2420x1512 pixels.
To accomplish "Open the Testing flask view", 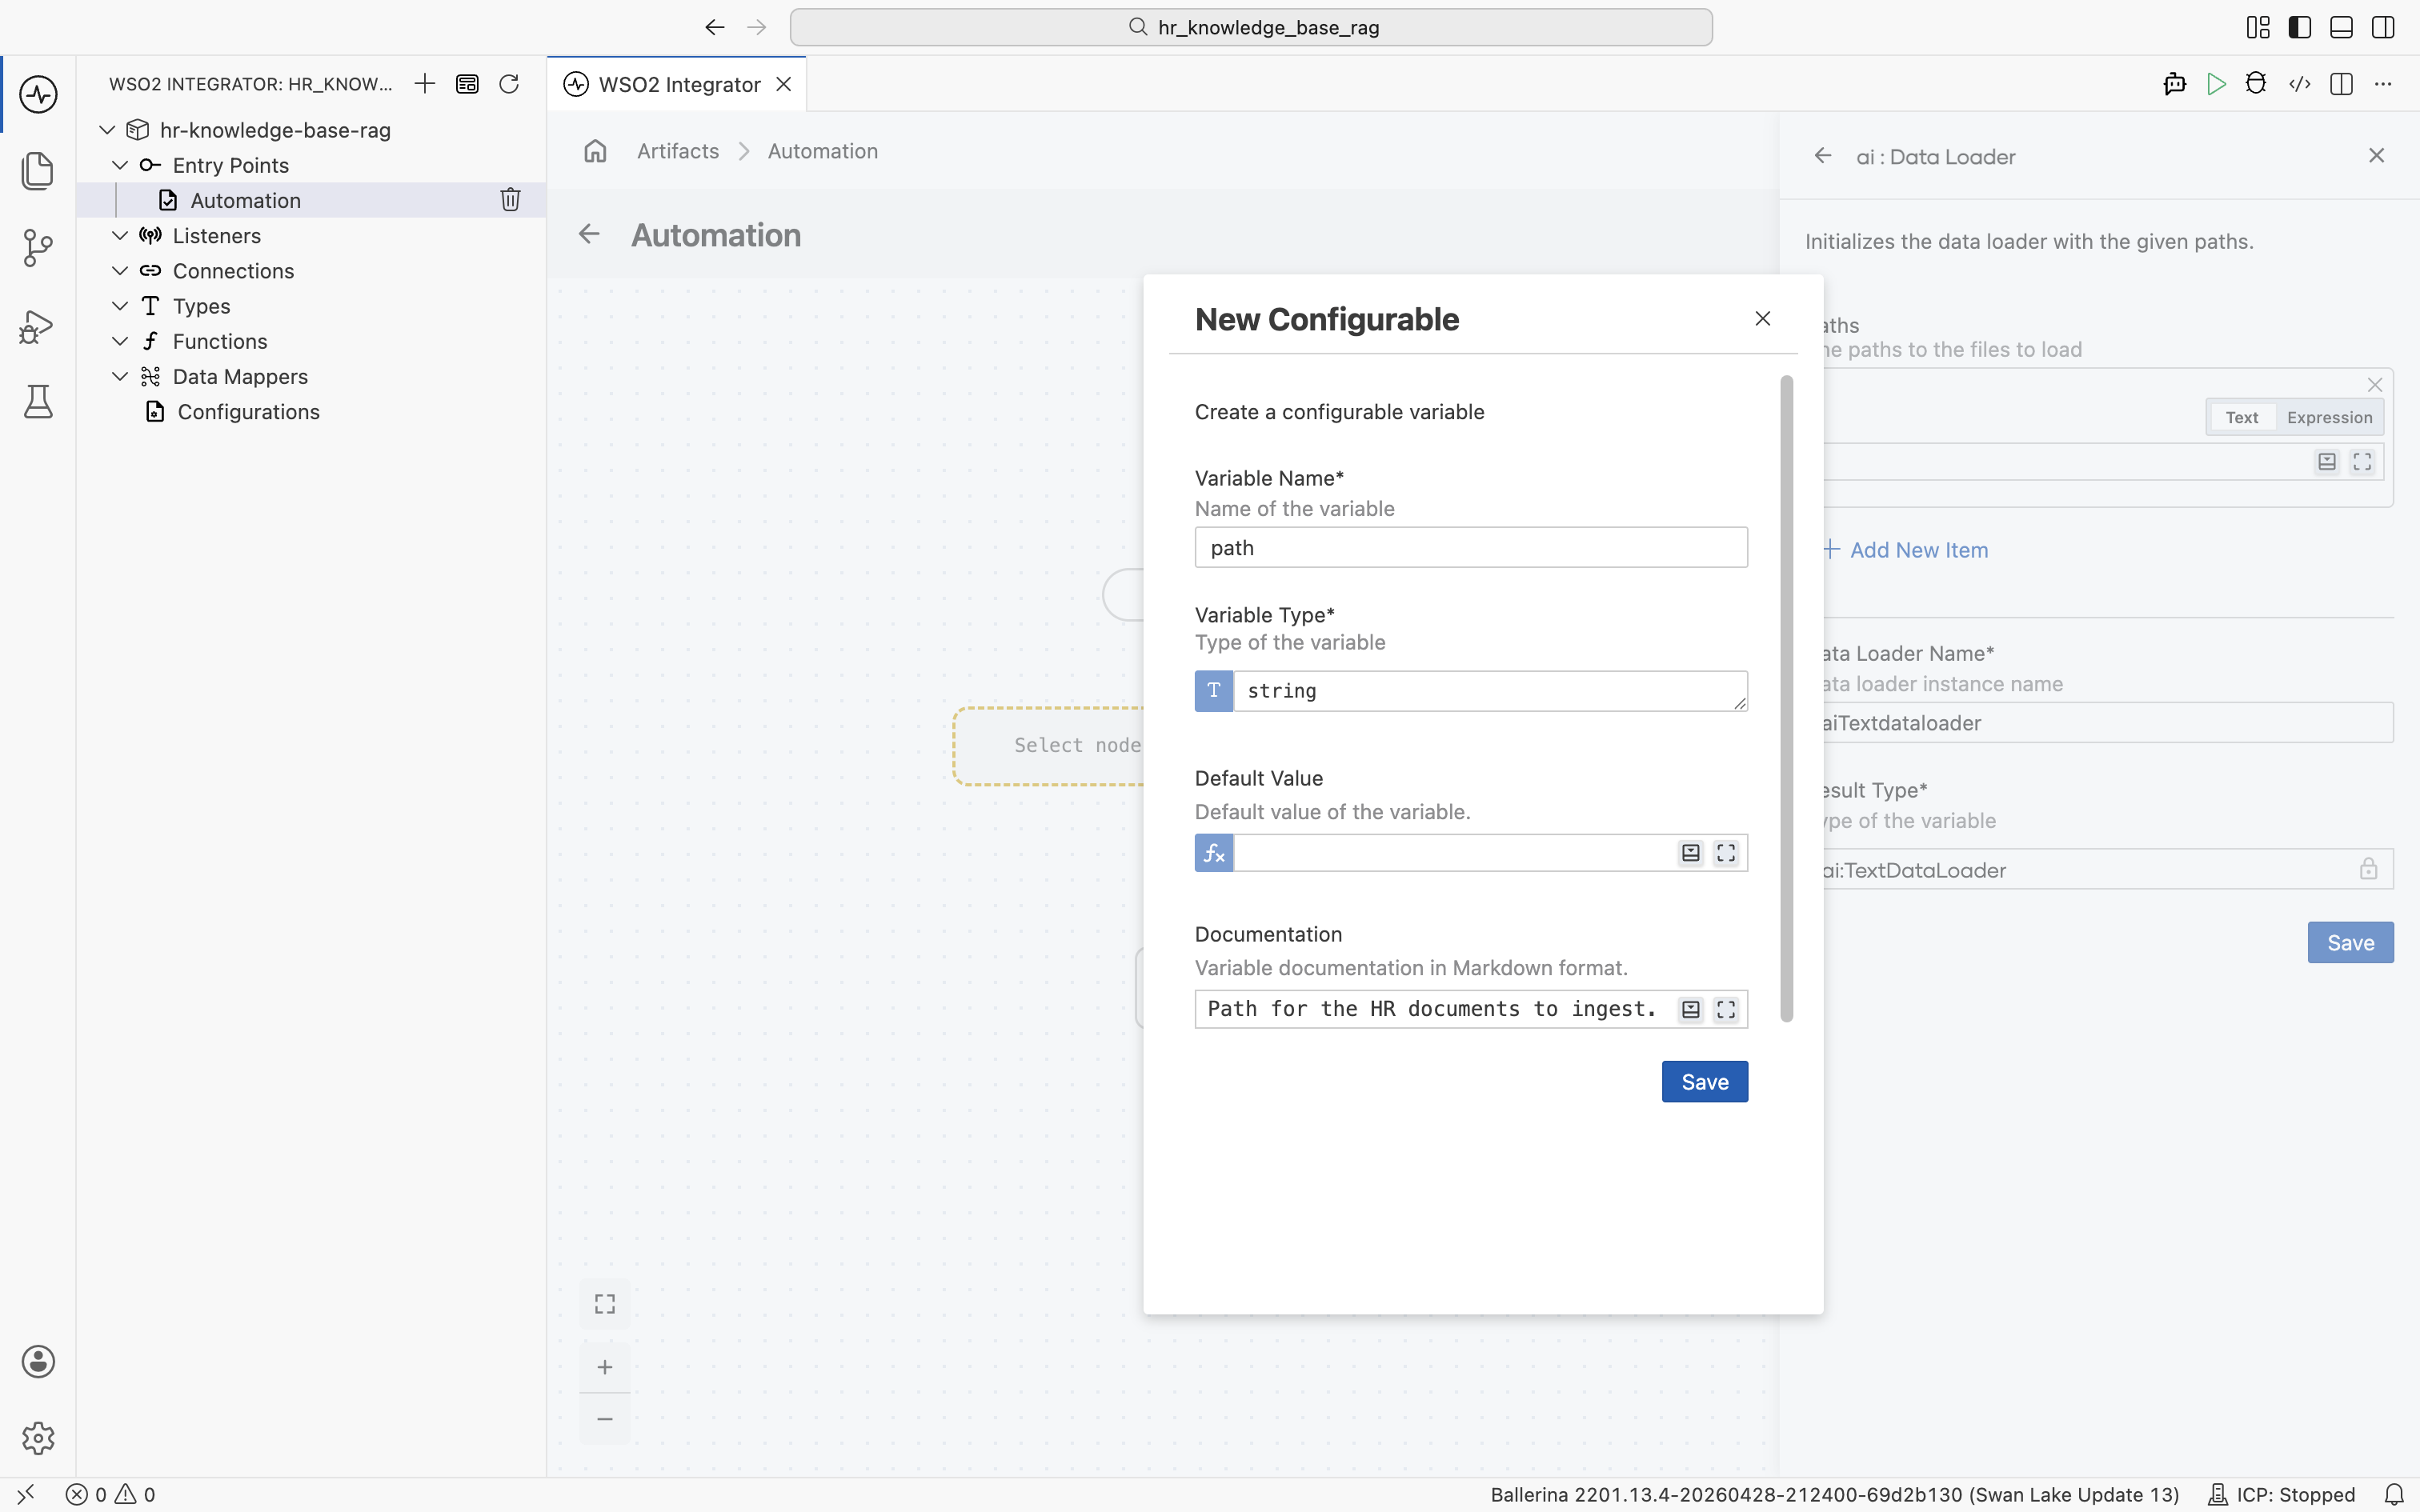I will (x=38, y=402).
